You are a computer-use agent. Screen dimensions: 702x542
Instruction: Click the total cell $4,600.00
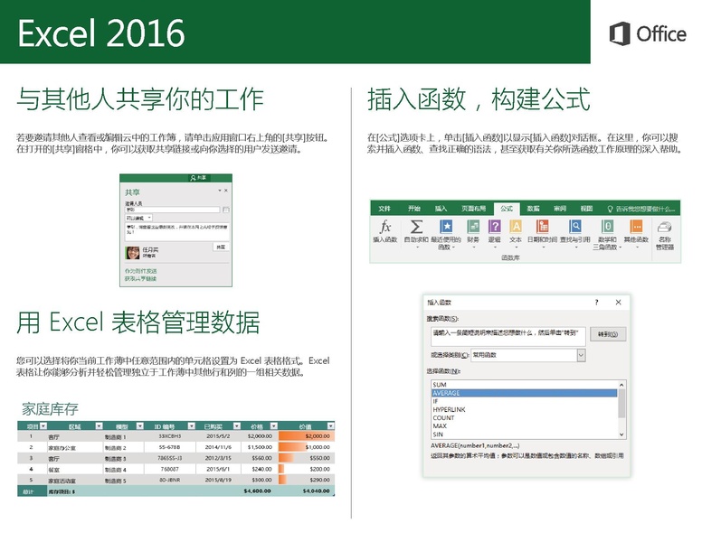(x=258, y=491)
